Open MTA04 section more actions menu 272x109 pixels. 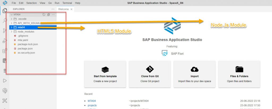point(53,15)
